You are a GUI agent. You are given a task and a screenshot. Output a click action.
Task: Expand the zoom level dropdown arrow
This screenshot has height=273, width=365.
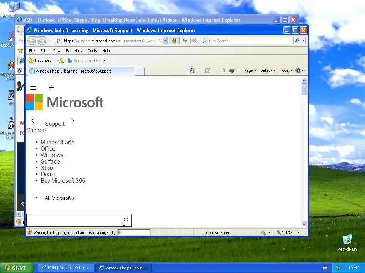click(298, 232)
